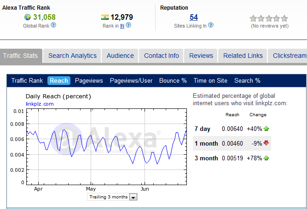Click the first review star
The height and width of the screenshot is (209, 307).
pyautogui.click(x=253, y=18)
